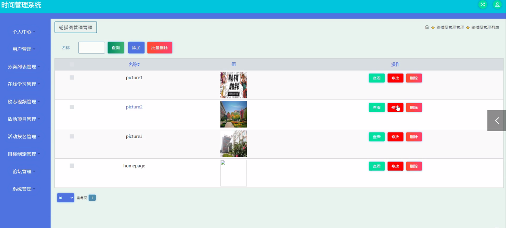The width and height of the screenshot is (506, 228).
Task: Expand the 活动报名管理 sidebar menu
Action: [24, 136]
